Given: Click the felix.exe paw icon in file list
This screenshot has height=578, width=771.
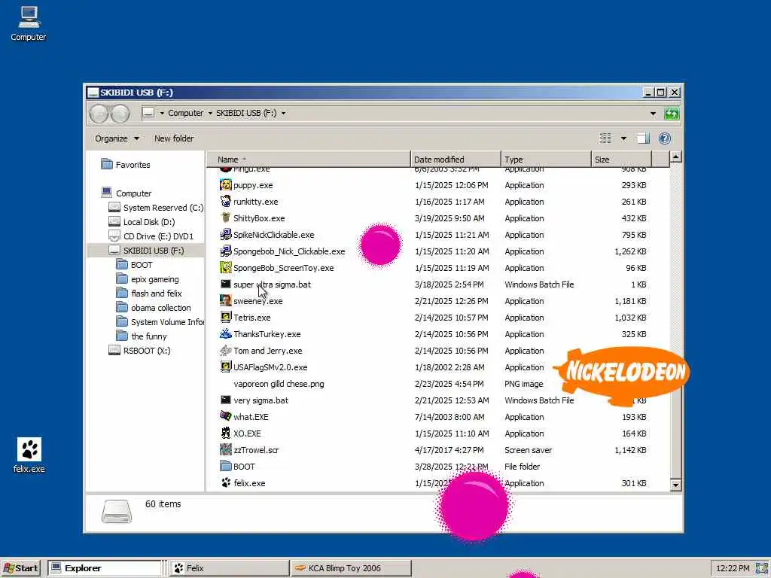Looking at the screenshot, I should pyautogui.click(x=226, y=483).
